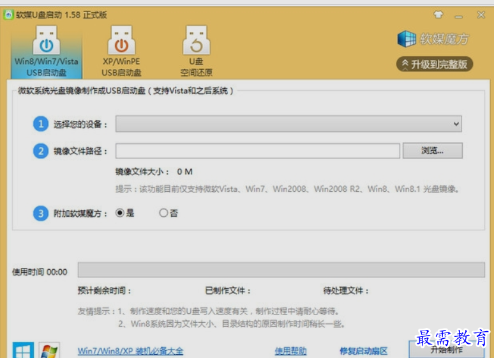Click the progress bar beside 使用时间
The image size is (494, 358).
[281, 270]
